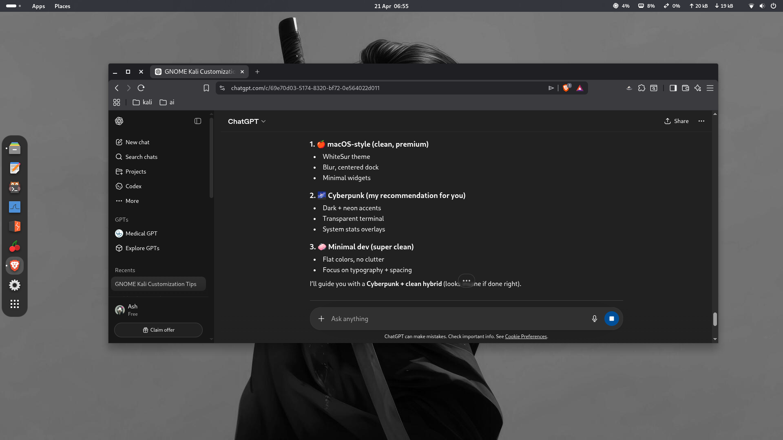Open the ChatGPT model selector dropdown

pyautogui.click(x=247, y=121)
